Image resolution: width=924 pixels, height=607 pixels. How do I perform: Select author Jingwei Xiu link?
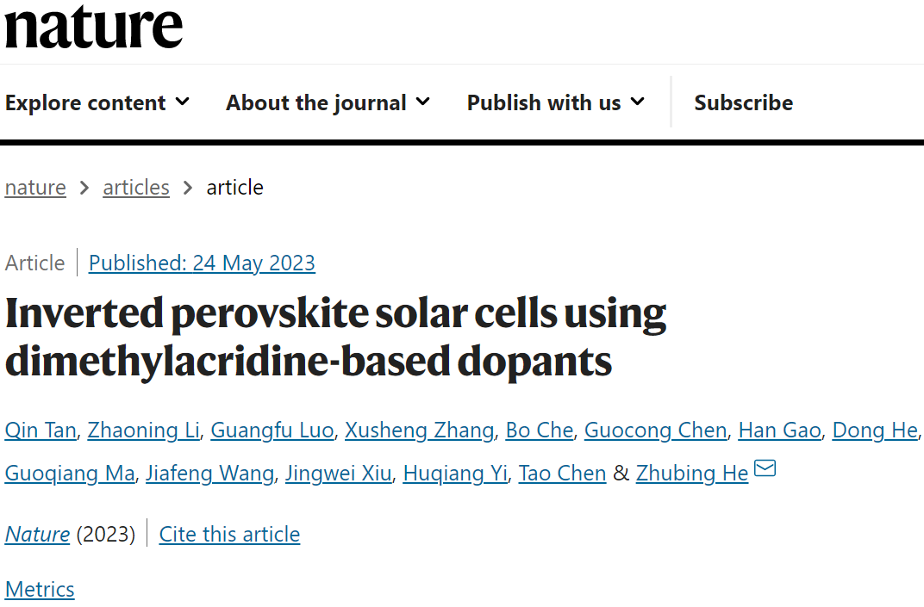(x=339, y=474)
